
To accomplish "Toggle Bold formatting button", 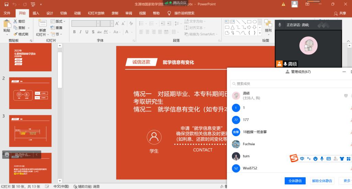I will coord(74,32).
